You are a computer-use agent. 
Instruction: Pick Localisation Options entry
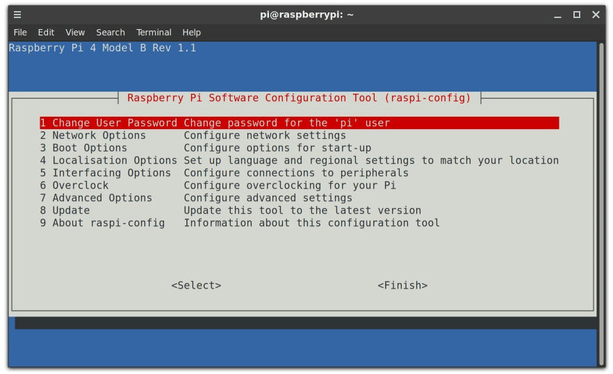[x=108, y=160]
